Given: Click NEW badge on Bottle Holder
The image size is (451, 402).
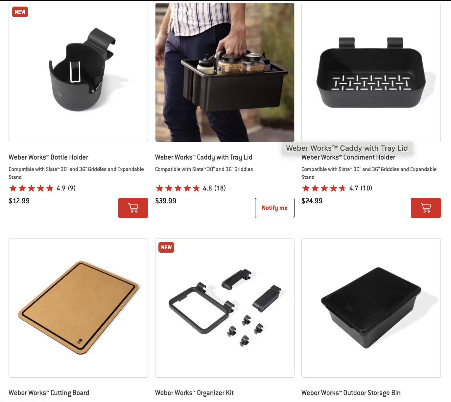Looking at the screenshot, I should point(20,12).
